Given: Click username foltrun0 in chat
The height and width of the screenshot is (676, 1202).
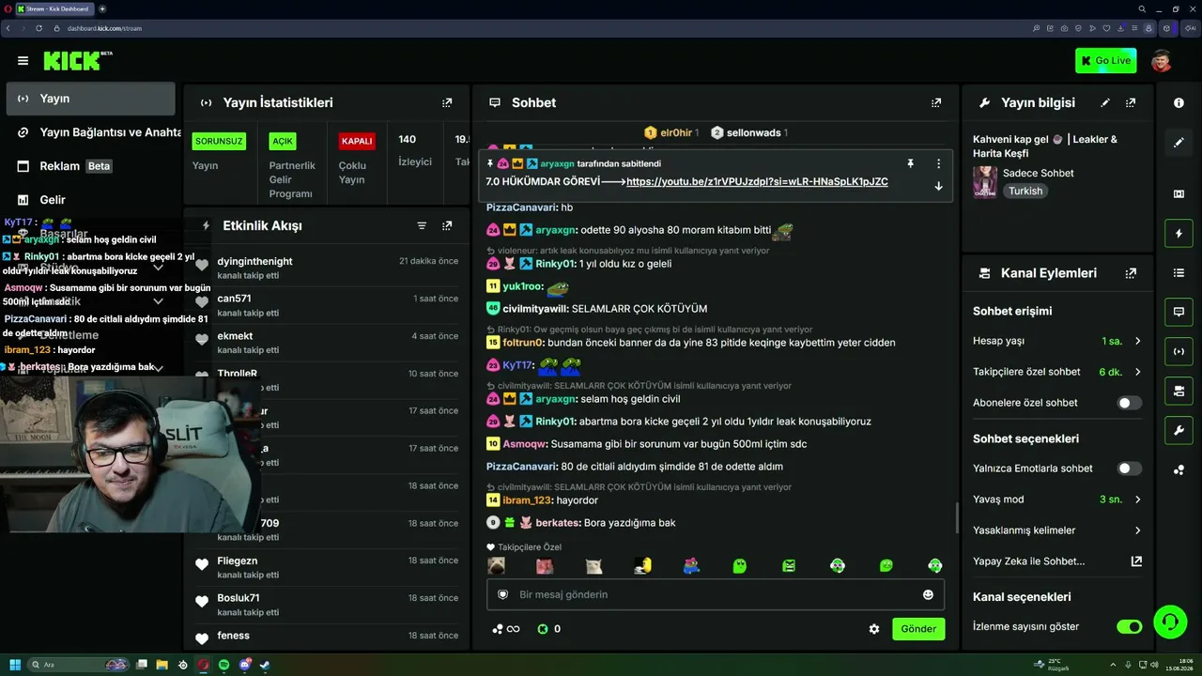Looking at the screenshot, I should pyautogui.click(x=523, y=343).
